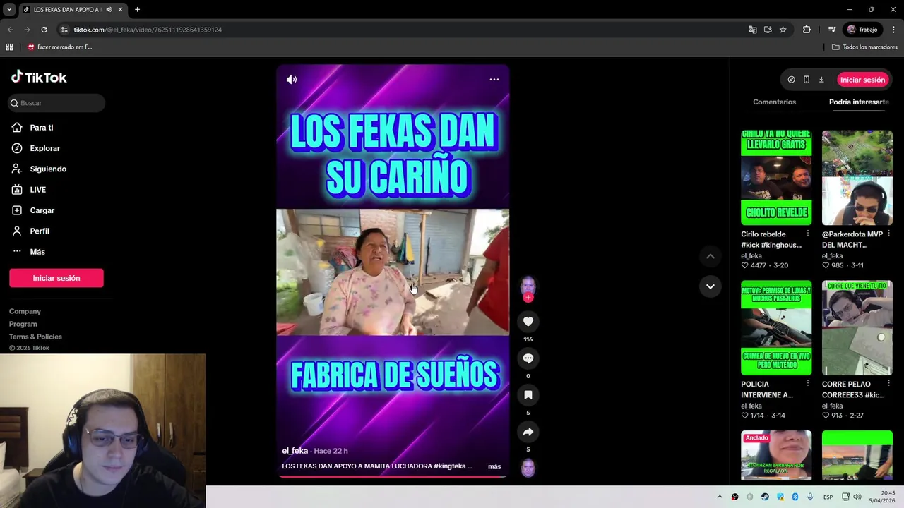The image size is (904, 508).
Task: Click the TikTok logo
Action: coord(39,78)
